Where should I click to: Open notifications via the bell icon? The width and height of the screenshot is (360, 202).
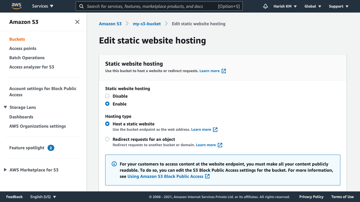coord(265,6)
